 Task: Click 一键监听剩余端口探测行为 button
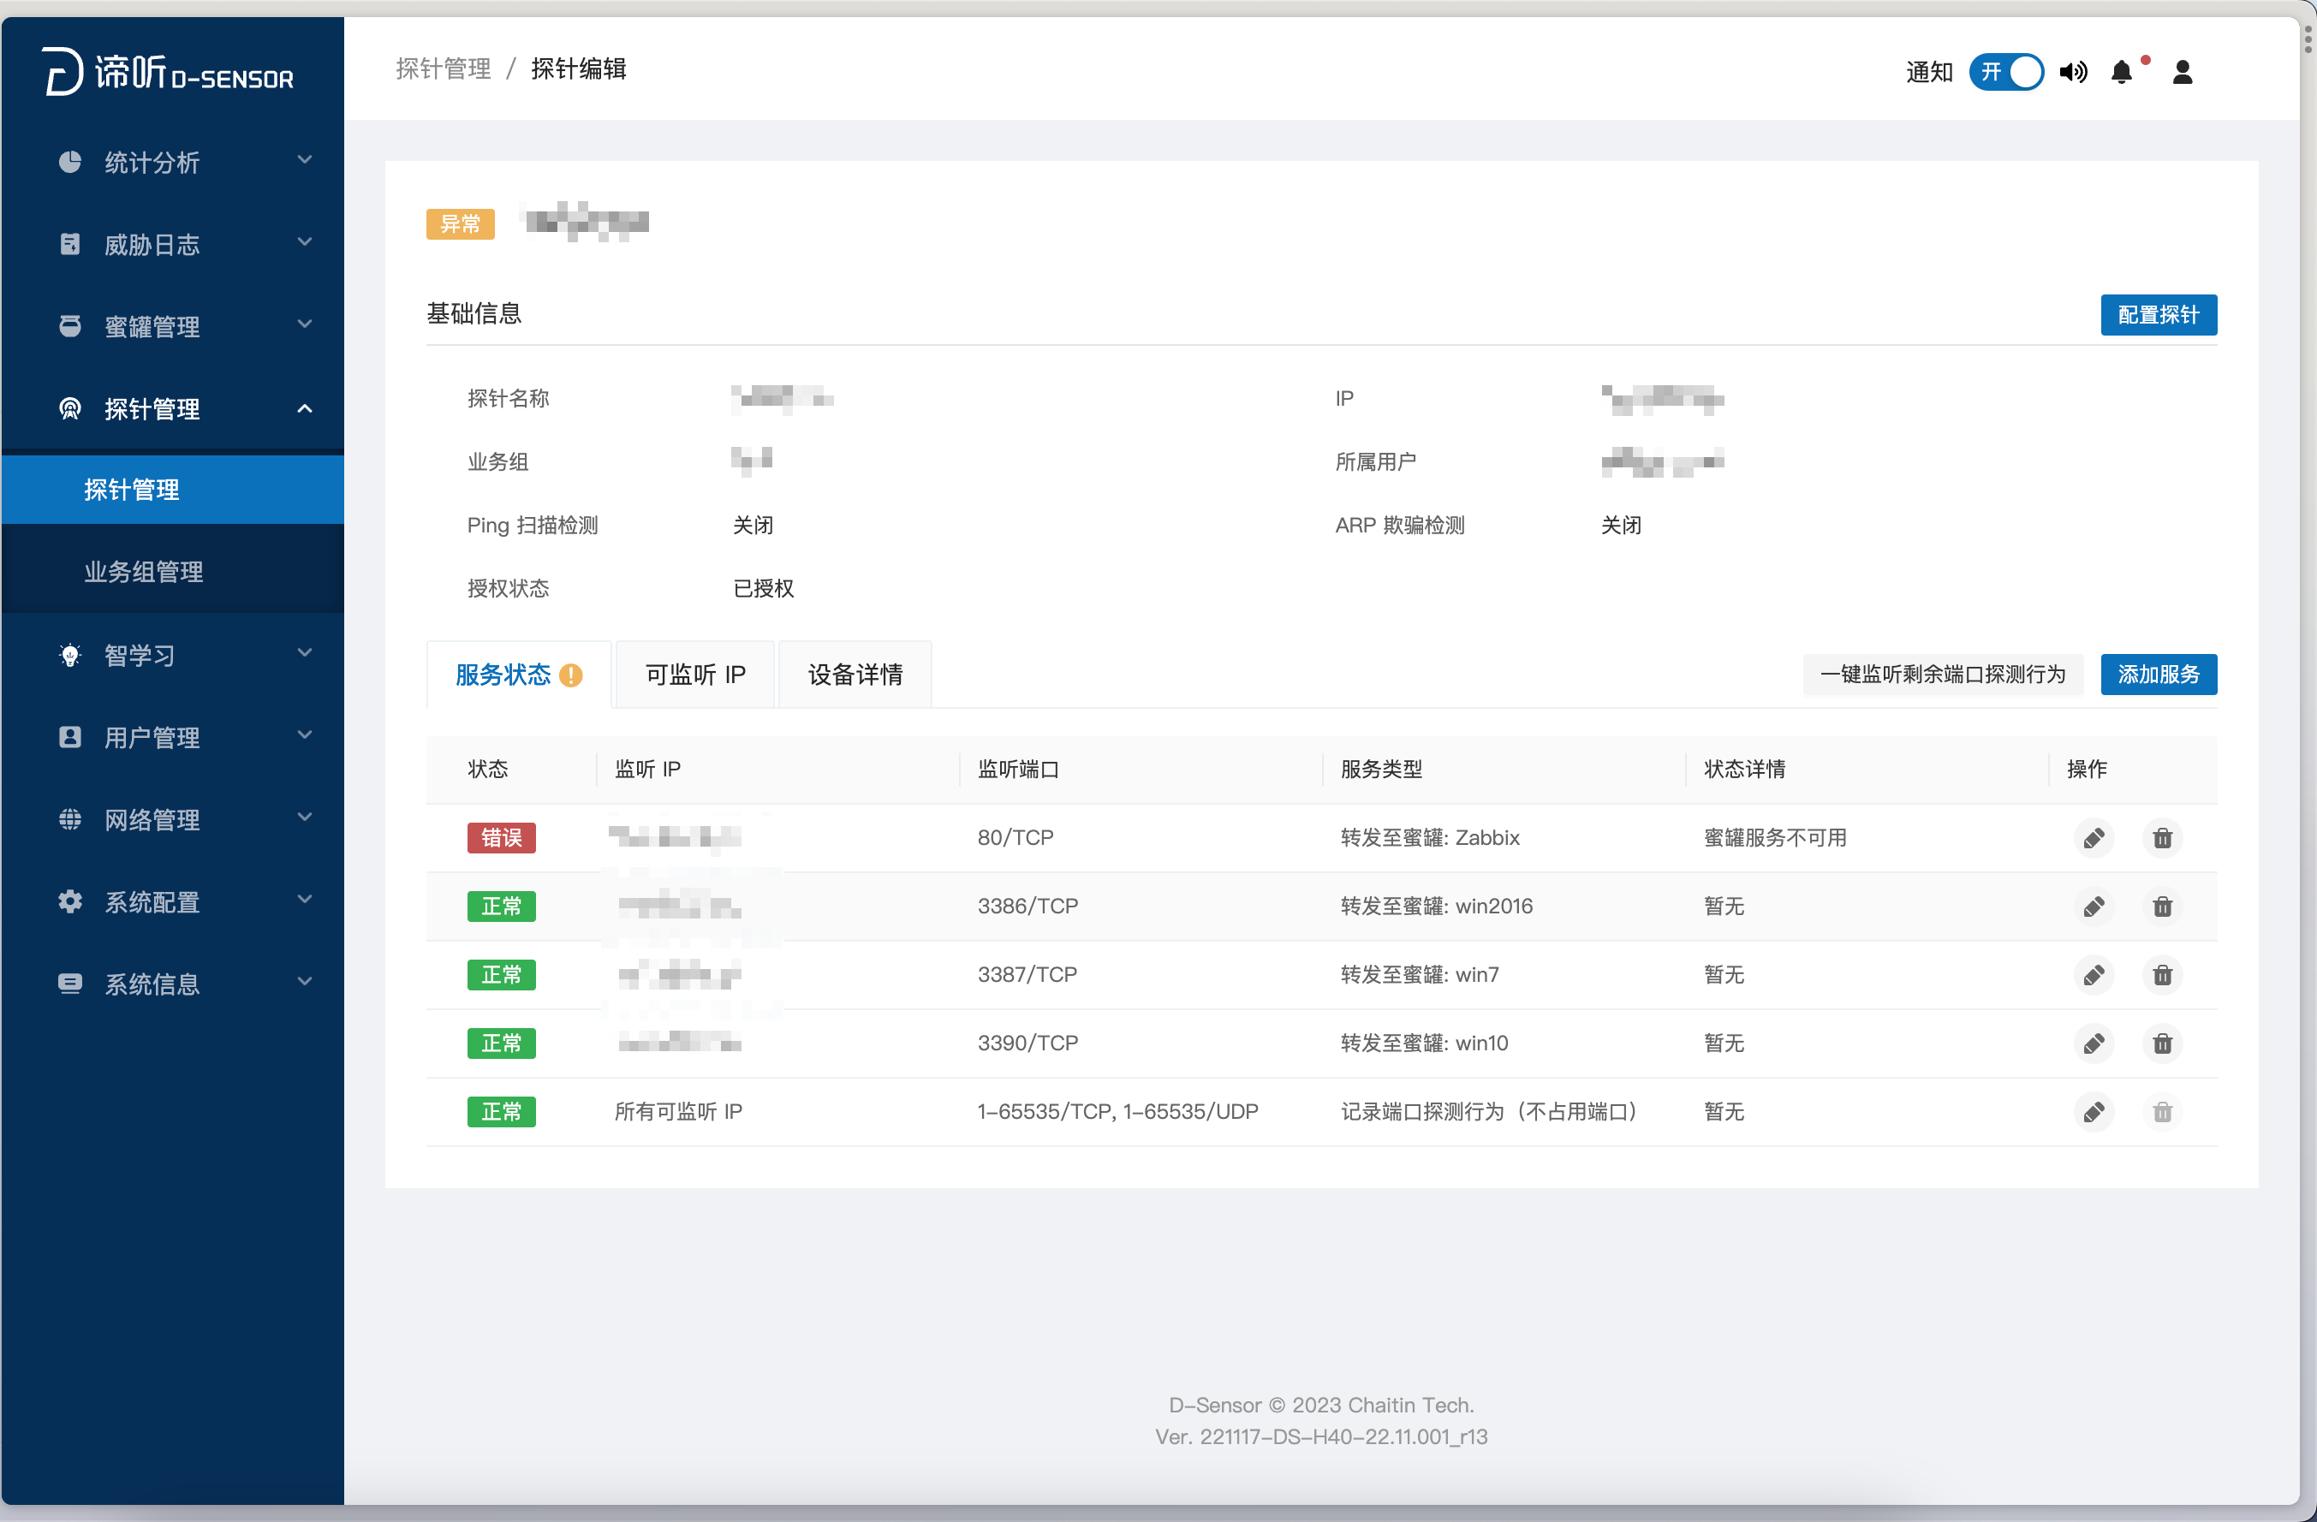1942,675
